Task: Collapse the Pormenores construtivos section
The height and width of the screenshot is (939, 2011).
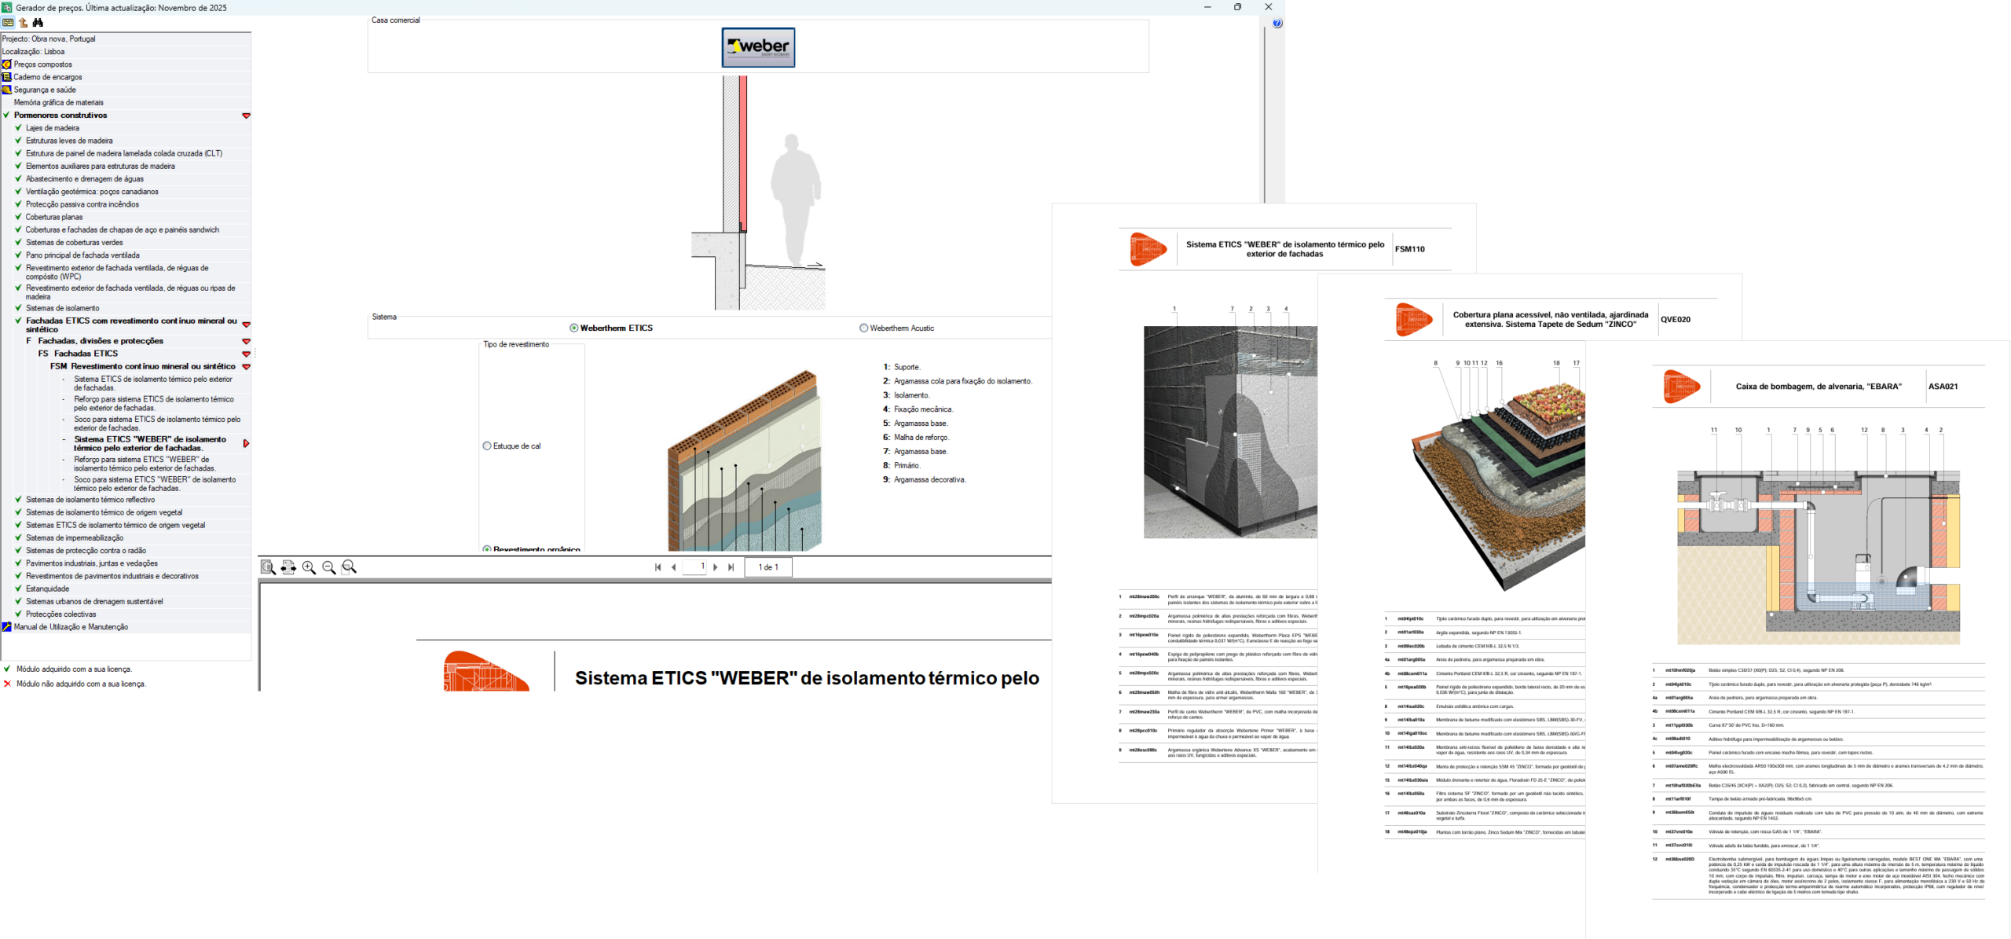Action: (x=246, y=116)
